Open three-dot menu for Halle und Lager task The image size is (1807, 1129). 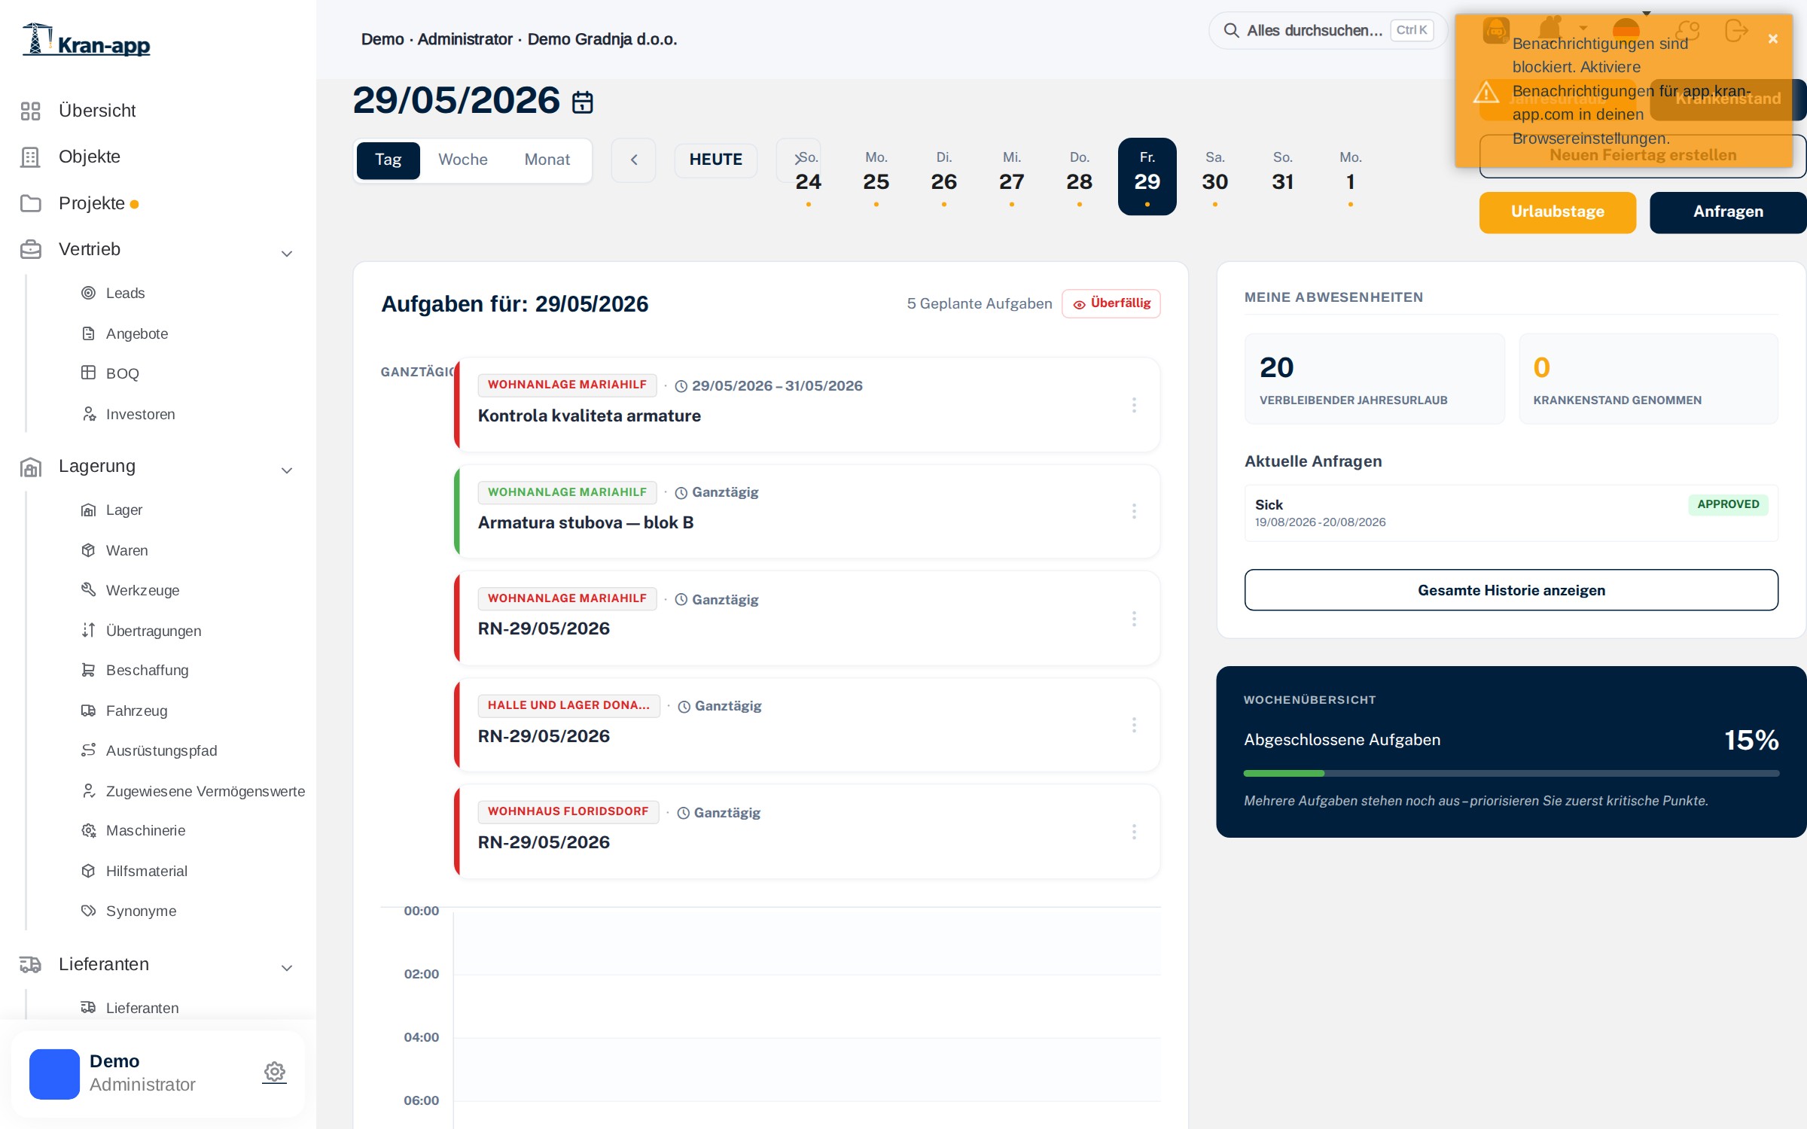pos(1134,725)
